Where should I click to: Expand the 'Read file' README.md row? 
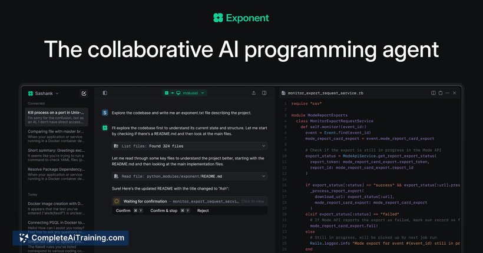click(190, 177)
